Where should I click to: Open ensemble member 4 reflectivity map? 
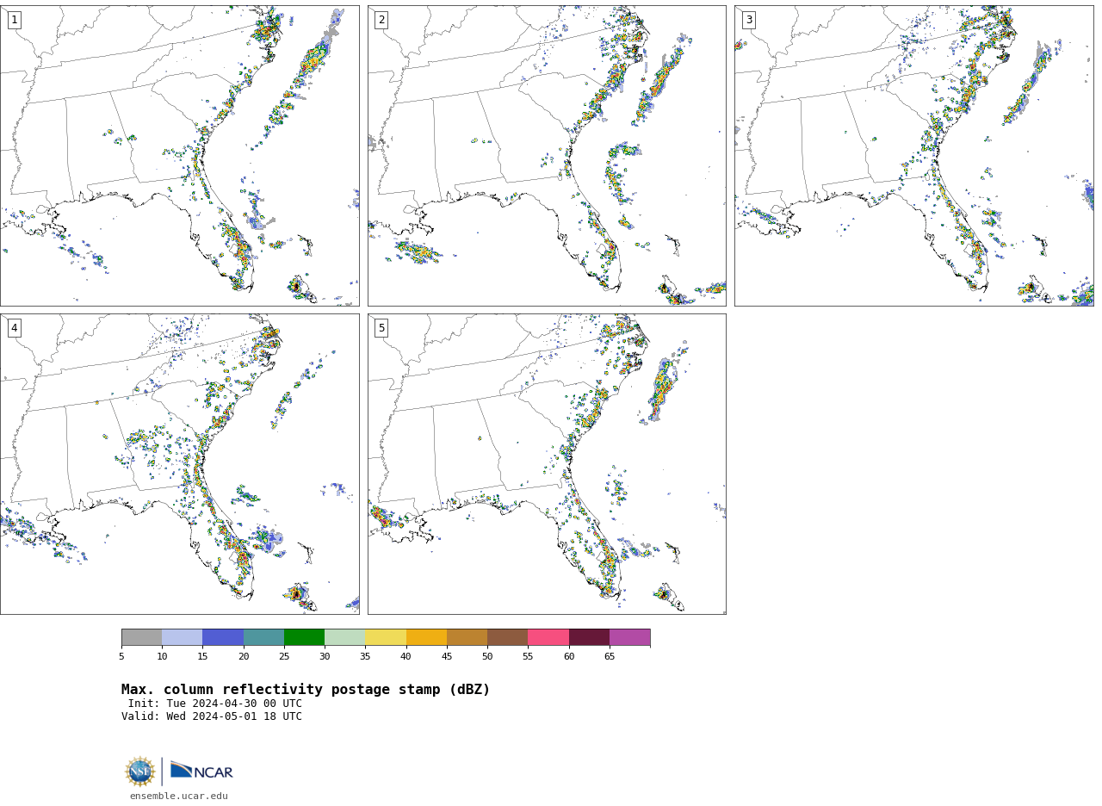(x=179, y=464)
